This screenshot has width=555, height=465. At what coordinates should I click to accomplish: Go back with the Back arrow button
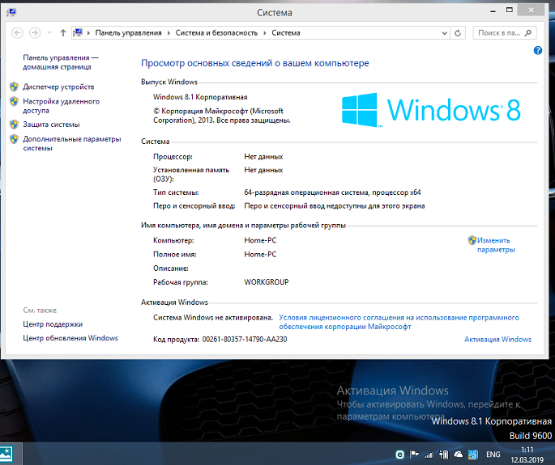(17, 33)
